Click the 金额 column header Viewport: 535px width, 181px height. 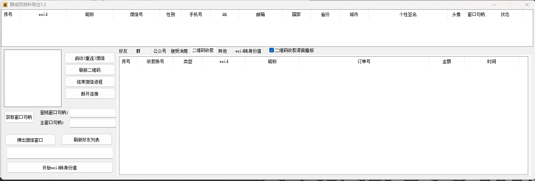tap(447, 61)
